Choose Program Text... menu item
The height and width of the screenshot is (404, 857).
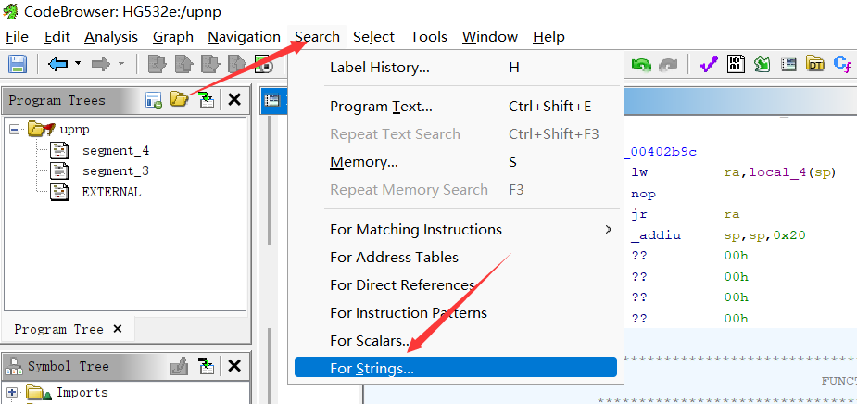tap(456, 106)
